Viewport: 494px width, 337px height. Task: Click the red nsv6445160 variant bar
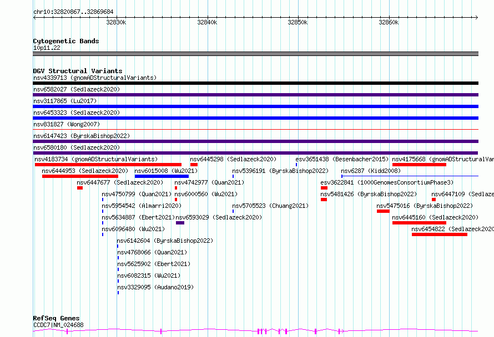[419, 223]
